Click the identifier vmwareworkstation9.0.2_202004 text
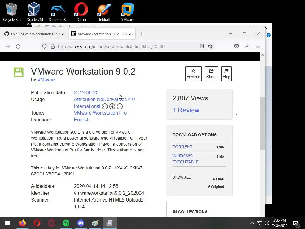The width and height of the screenshot is (305, 229). pyautogui.click(x=109, y=193)
